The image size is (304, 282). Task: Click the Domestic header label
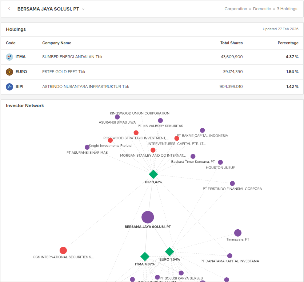coord(262,9)
